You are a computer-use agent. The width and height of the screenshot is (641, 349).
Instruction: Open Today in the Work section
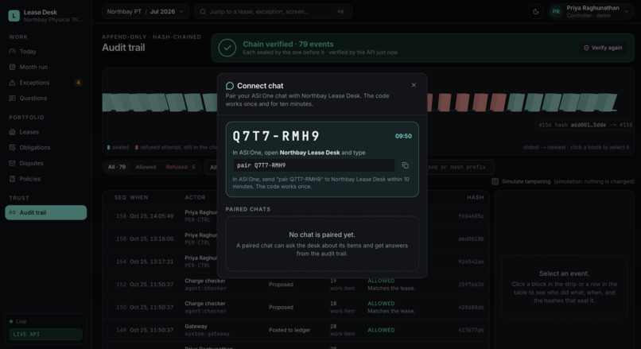tap(45, 52)
